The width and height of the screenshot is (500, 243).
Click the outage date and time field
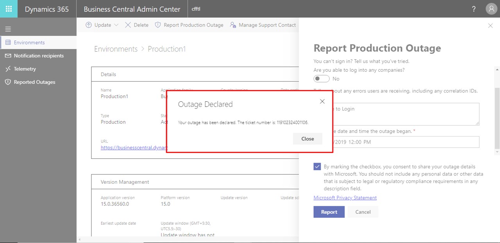tap(396, 142)
